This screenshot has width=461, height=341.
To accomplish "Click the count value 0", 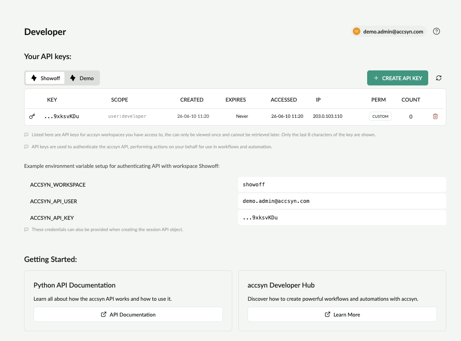I will pyautogui.click(x=411, y=117).
